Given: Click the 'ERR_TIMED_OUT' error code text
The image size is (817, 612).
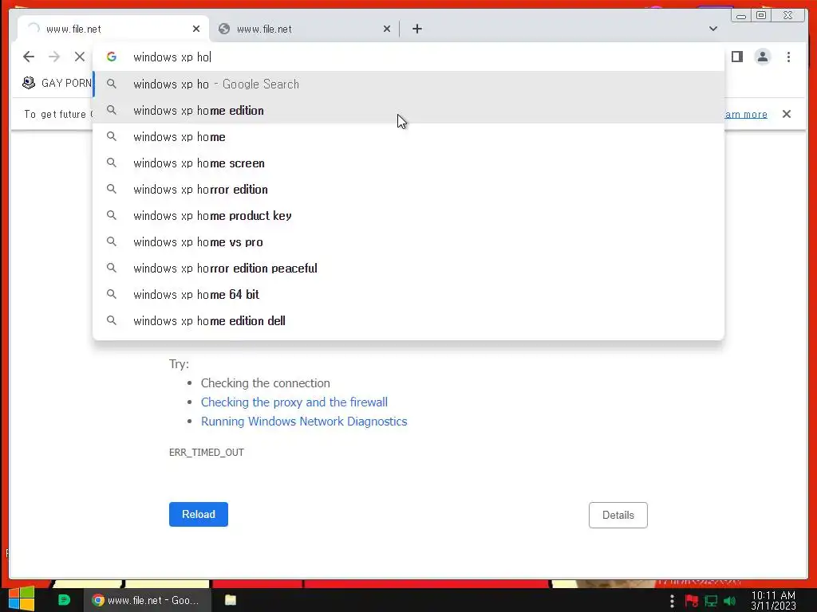Looking at the screenshot, I should [207, 453].
